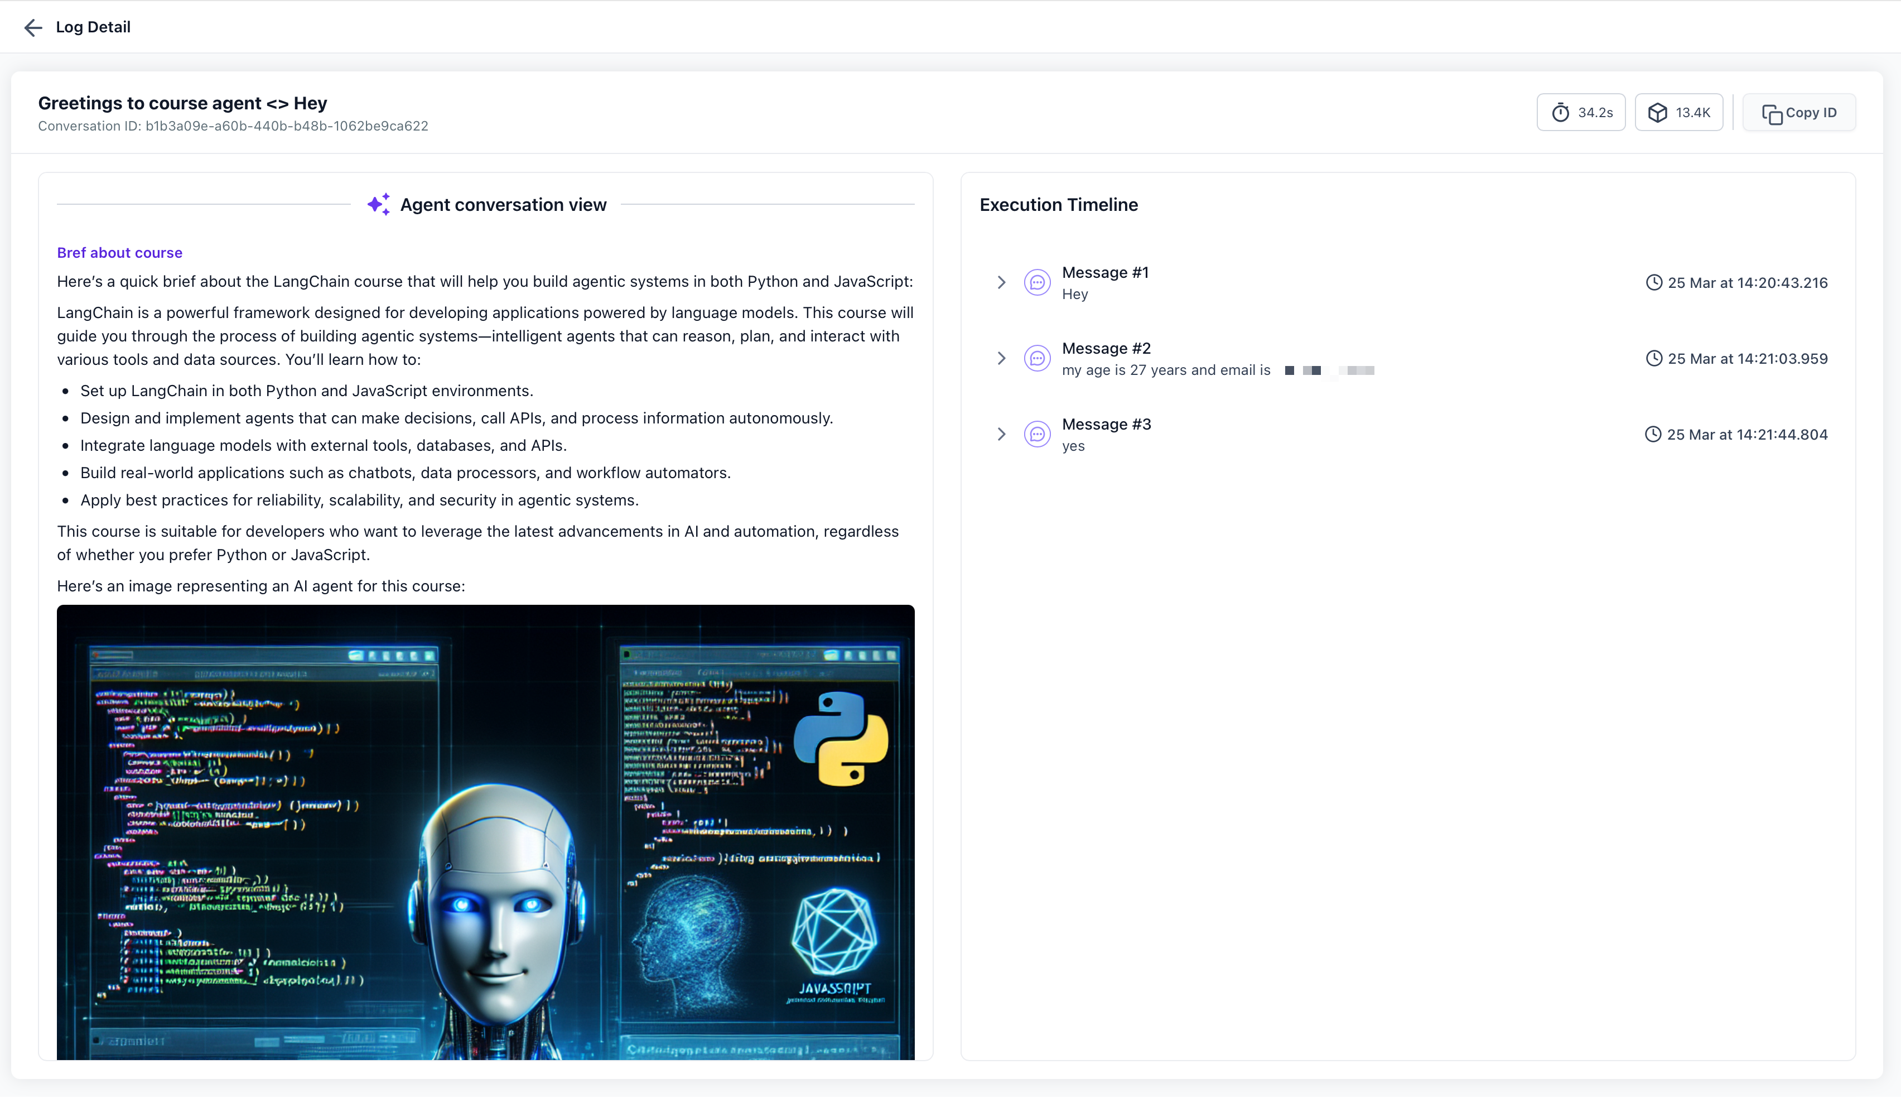Click the Copy ID button

click(1798, 112)
